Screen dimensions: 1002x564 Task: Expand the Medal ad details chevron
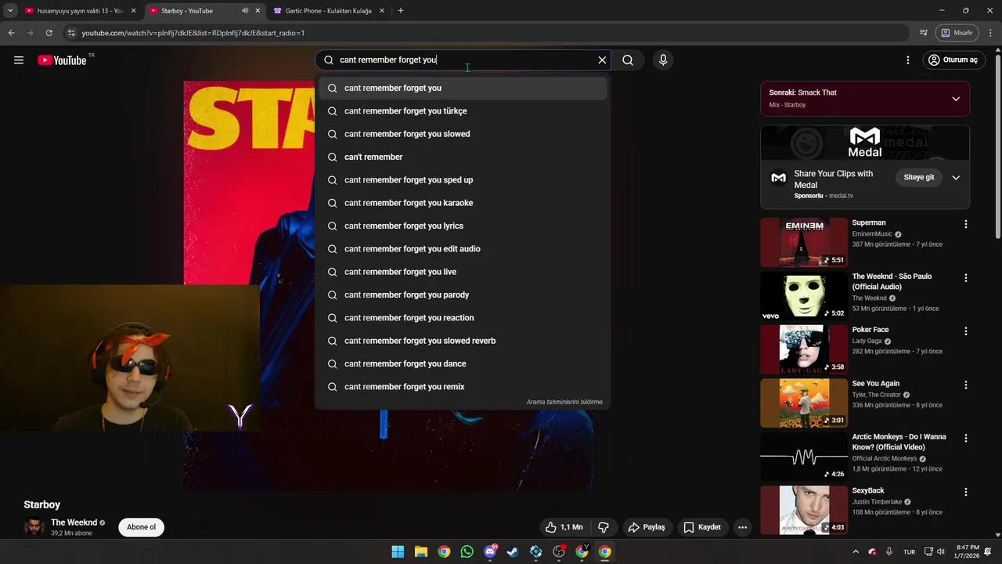click(956, 178)
